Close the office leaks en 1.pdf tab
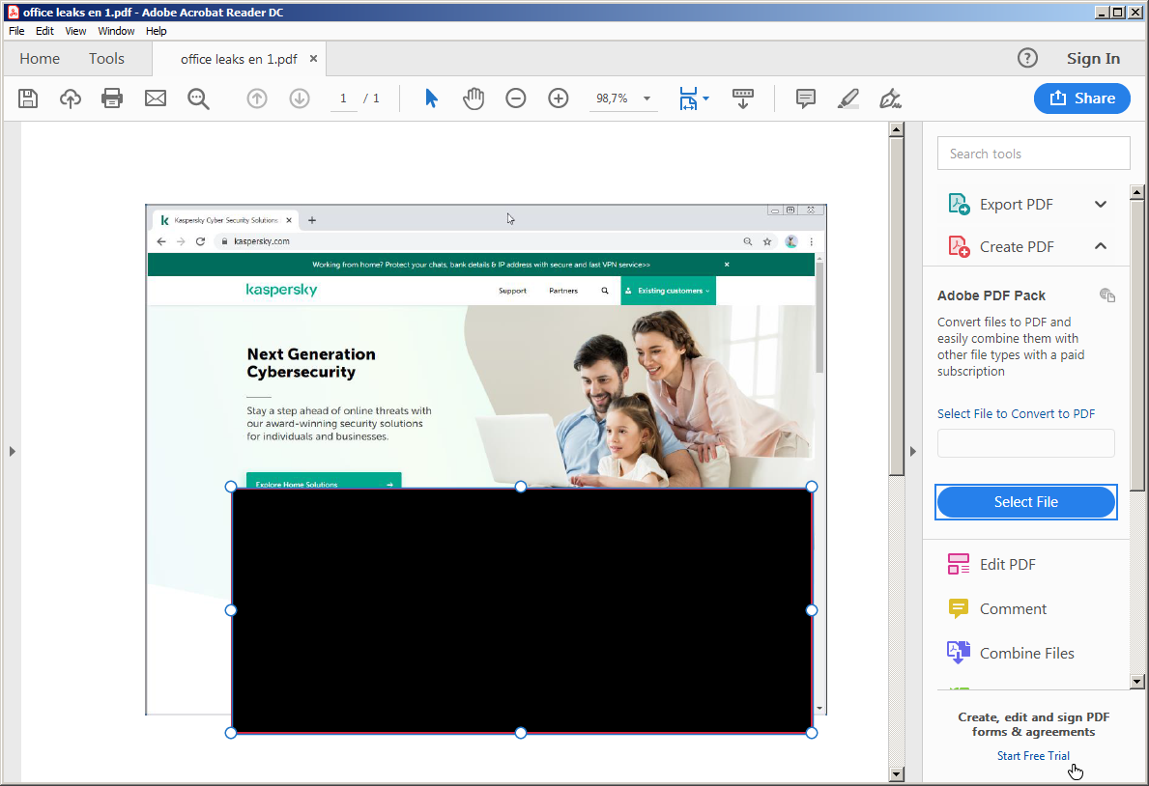The image size is (1149, 786). (x=314, y=59)
